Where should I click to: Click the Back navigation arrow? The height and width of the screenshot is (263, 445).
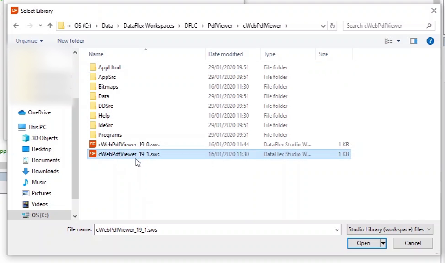click(16, 26)
